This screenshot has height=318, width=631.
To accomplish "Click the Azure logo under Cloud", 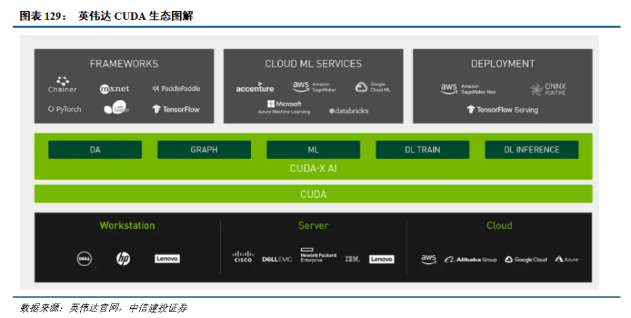I will point(567,260).
